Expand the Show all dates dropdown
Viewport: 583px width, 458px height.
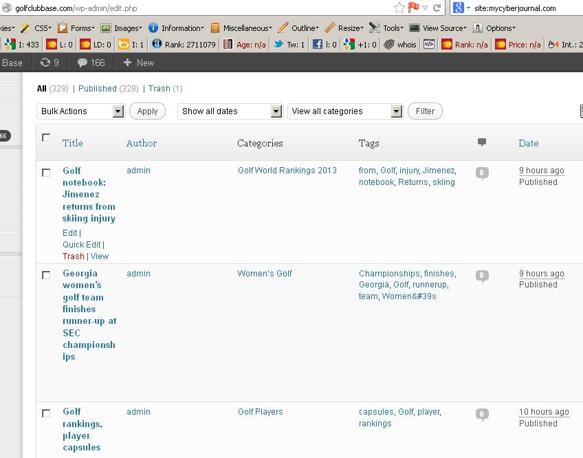(x=230, y=111)
